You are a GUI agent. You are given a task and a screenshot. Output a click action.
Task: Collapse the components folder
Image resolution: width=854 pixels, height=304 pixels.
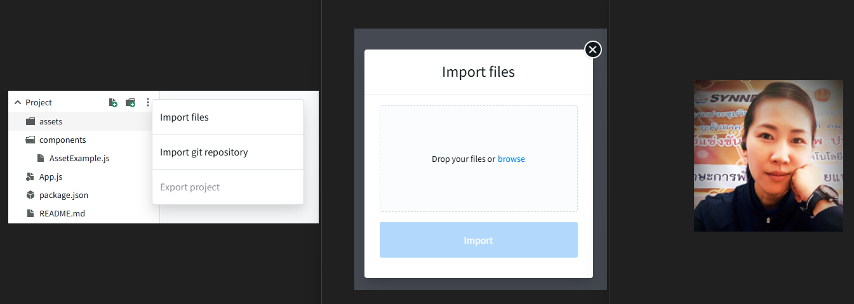(x=62, y=140)
